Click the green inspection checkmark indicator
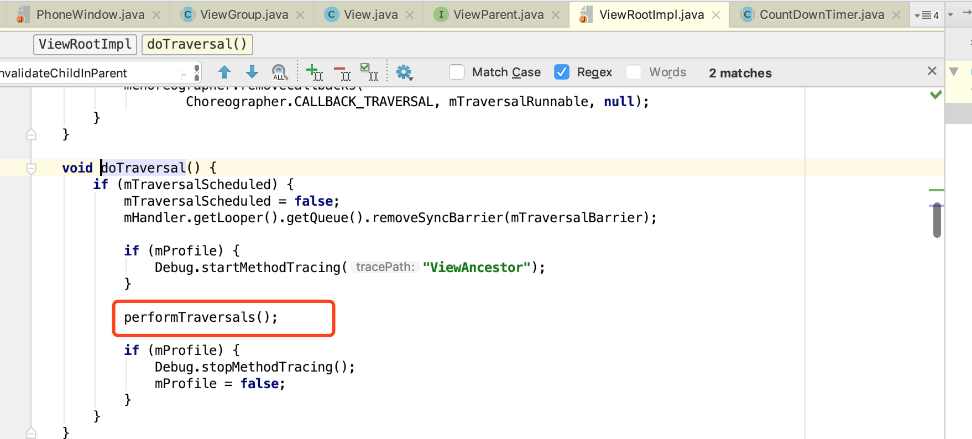Viewport: 972px width, 439px height. 936,95
